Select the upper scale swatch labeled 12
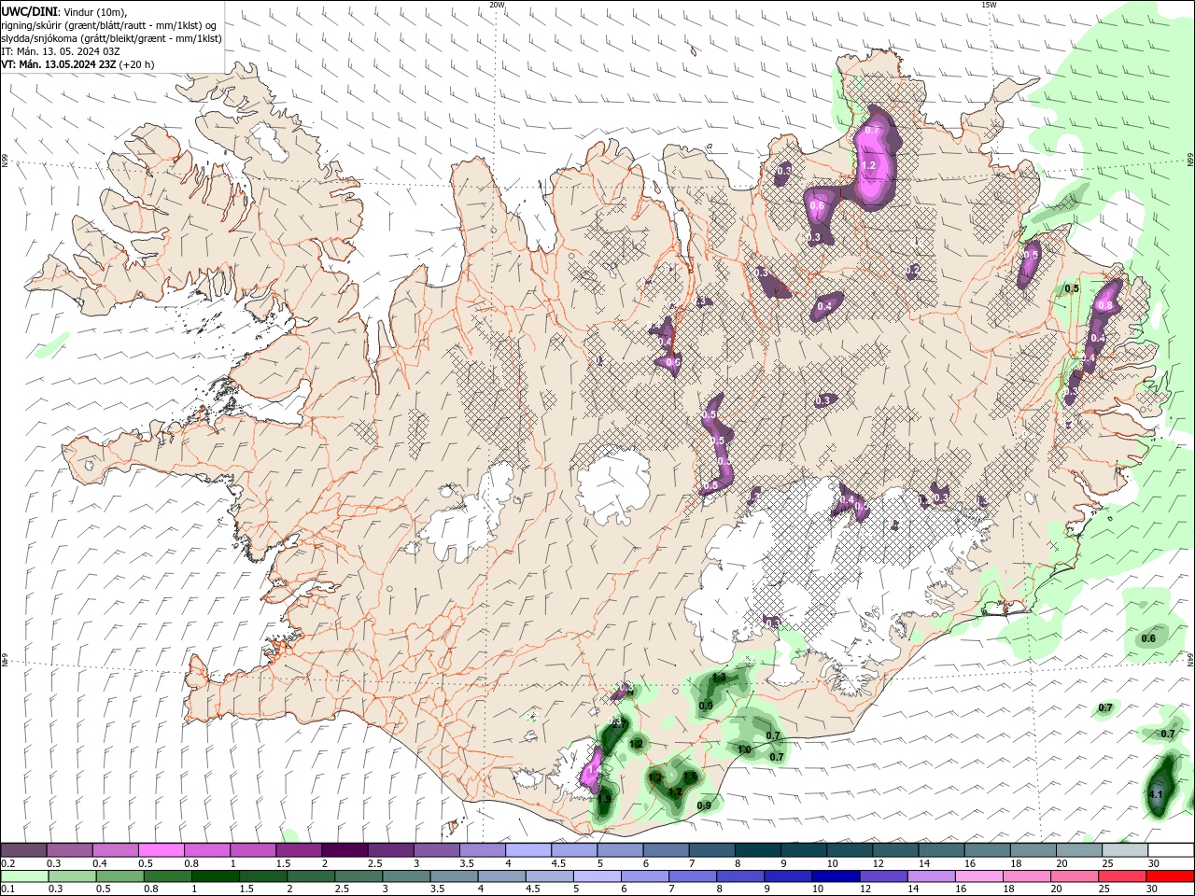Viewport: 1195px width, 896px height. (895, 850)
